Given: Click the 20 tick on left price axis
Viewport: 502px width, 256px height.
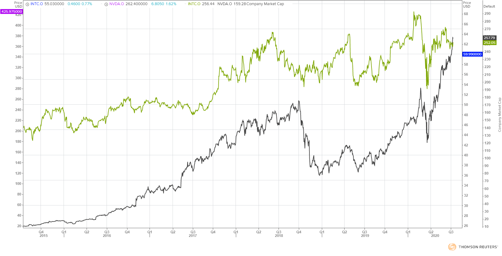Looking at the screenshot, I should [19, 226].
